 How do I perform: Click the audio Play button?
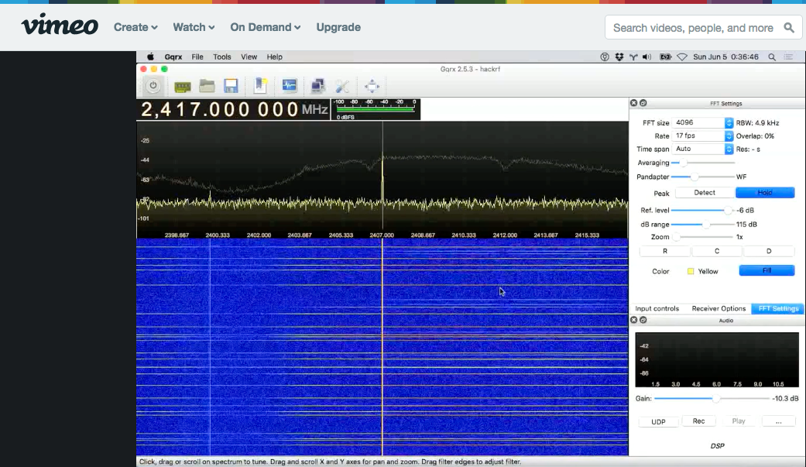739,421
